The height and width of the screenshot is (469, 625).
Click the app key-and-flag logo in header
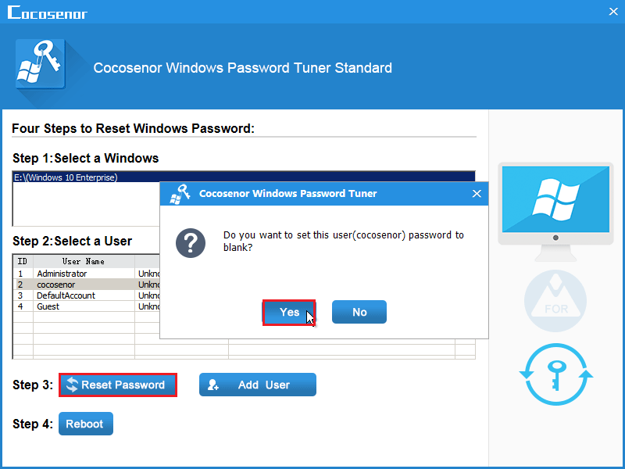[41, 64]
